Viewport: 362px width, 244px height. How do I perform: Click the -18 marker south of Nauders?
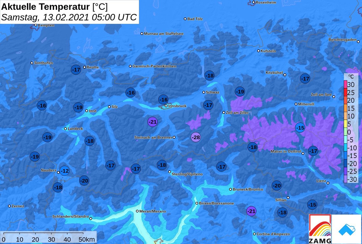[58, 187]
